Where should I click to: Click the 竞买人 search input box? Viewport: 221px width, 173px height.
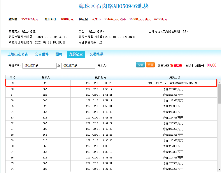click(121, 65)
